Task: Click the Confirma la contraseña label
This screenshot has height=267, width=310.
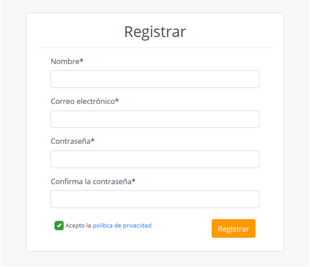Action: pyautogui.click(x=91, y=181)
